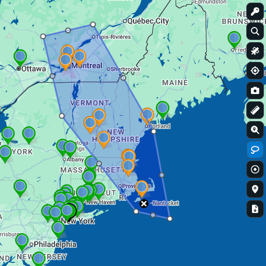266x266 pixels.
Task: Click the polygon vertex near Trois-Rivières
Action: [x=93, y=24]
